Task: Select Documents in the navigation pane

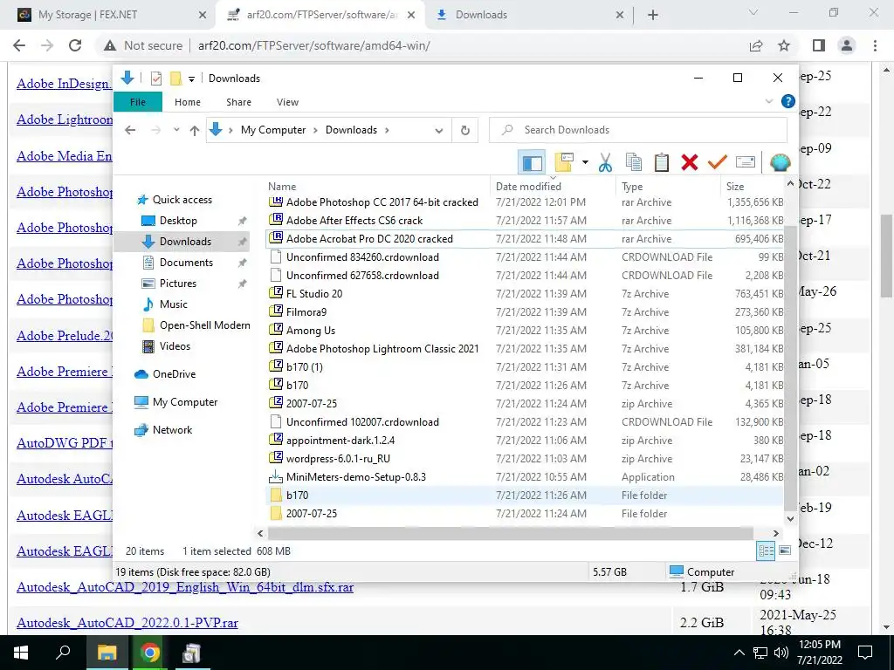Action: pos(186,263)
